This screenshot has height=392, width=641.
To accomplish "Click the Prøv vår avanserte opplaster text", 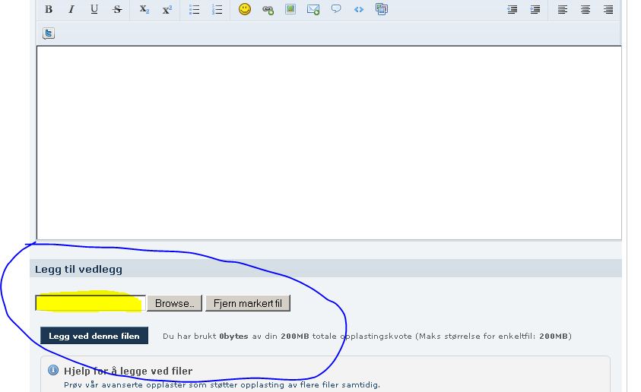I will click(x=222, y=384).
